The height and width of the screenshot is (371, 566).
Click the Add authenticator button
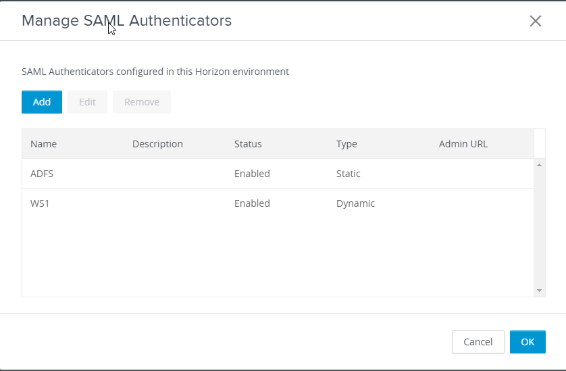(42, 102)
